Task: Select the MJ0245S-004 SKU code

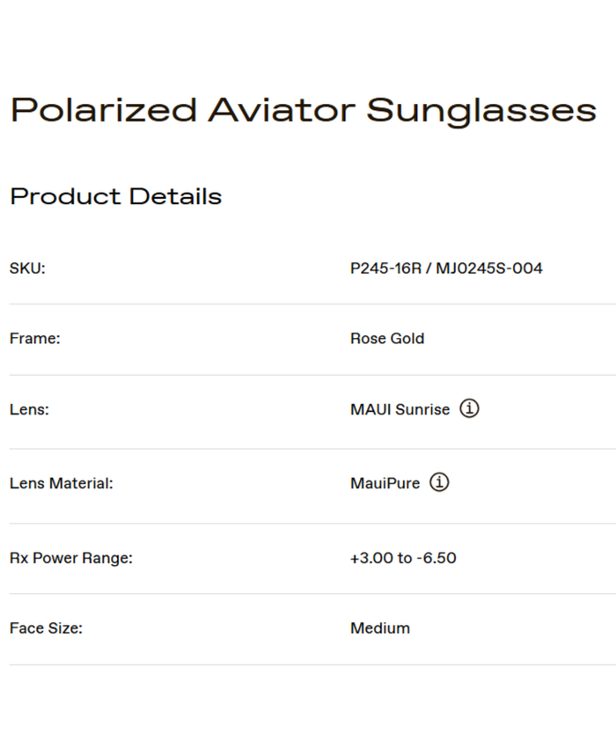Action: click(489, 268)
